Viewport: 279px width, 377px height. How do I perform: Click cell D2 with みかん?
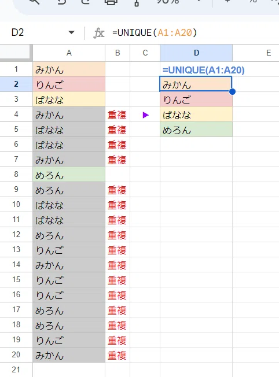(x=196, y=84)
